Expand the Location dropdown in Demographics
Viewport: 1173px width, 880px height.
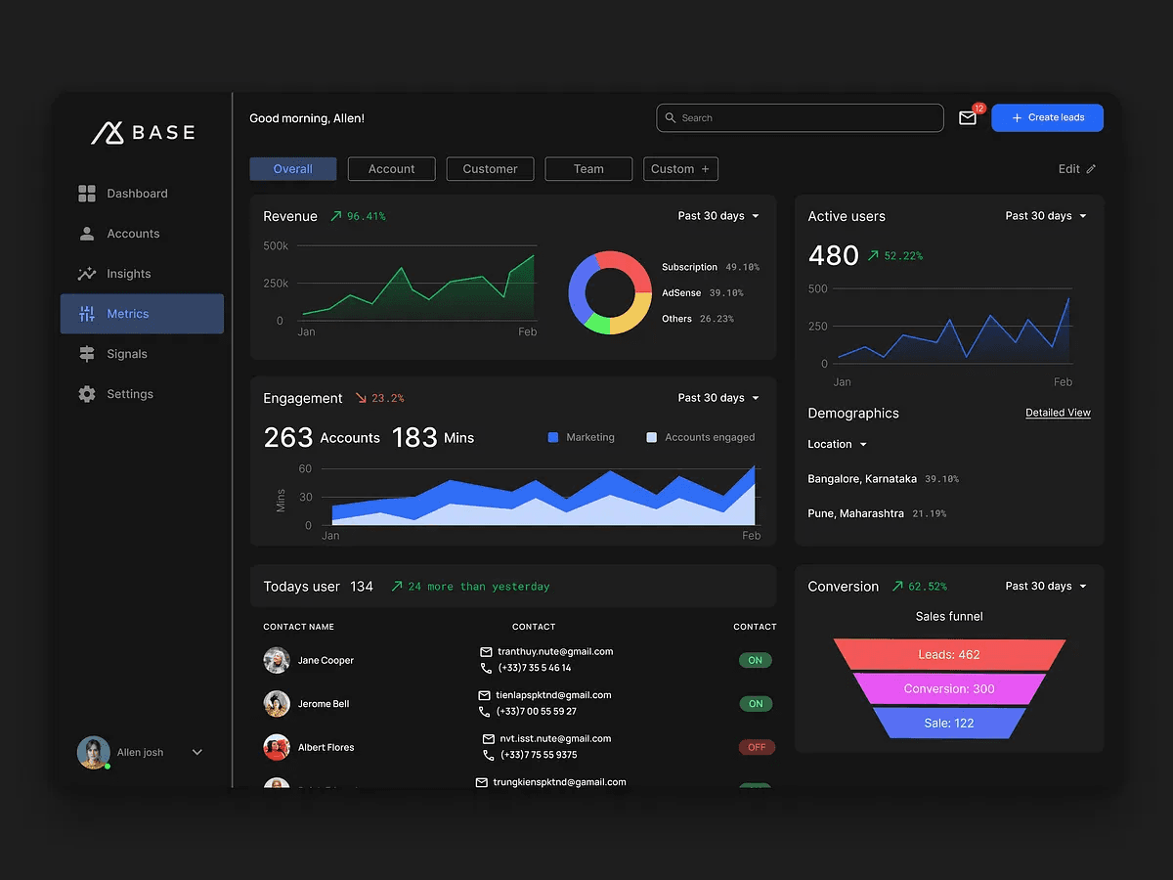click(838, 445)
